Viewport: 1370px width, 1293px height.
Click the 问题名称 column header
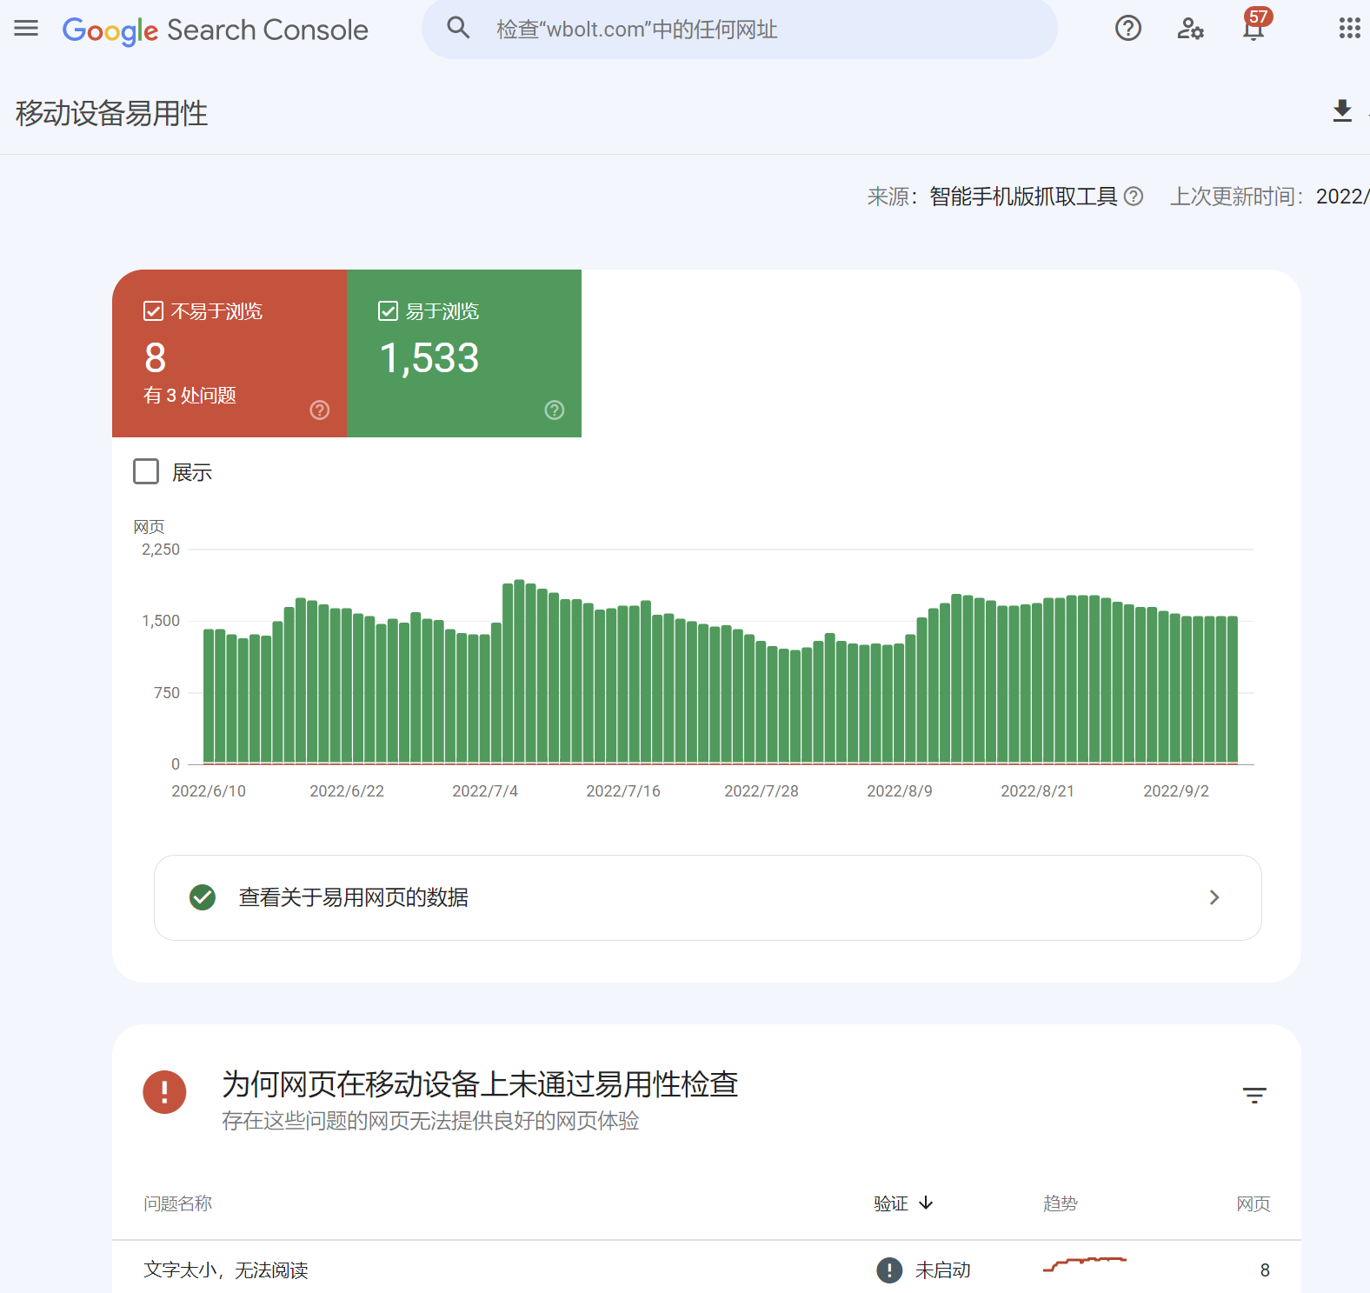click(178, 1203)
